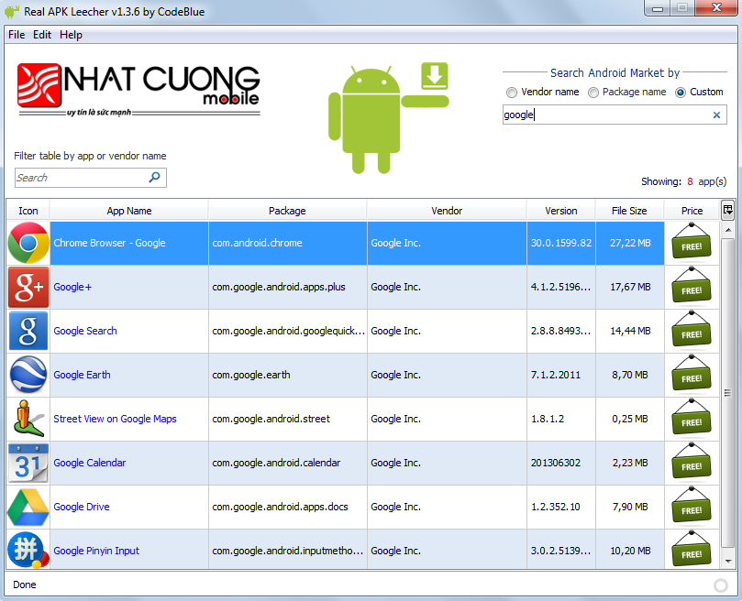
Task: Click the Google Calendar app icon
Action: click(28, 463)
